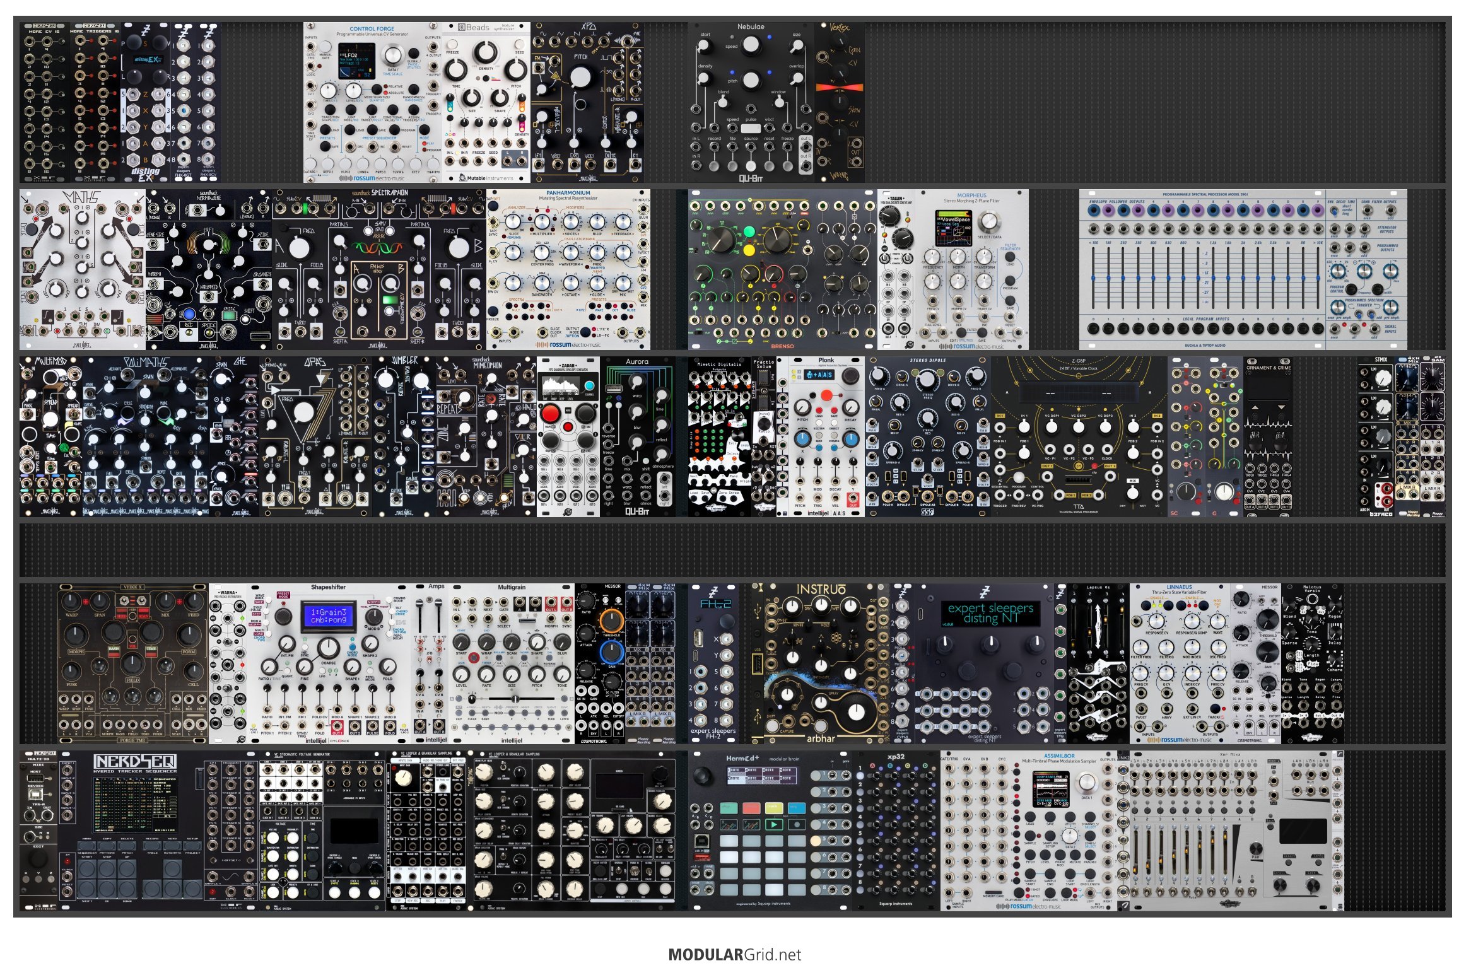Image resolution: width=1471 pixels, height=968 pixels.
Task: Select the VC Stochastic Voltage Generator module
Action: coord(322,831)
